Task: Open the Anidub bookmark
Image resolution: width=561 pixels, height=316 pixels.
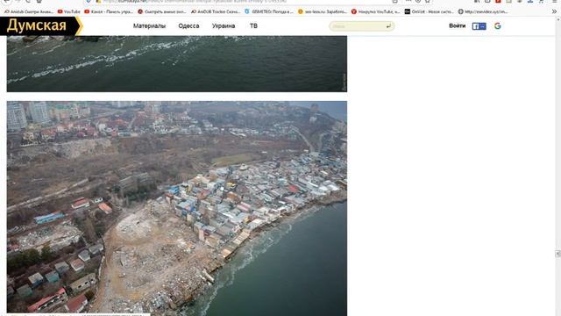Action: [x=29, y=11]
